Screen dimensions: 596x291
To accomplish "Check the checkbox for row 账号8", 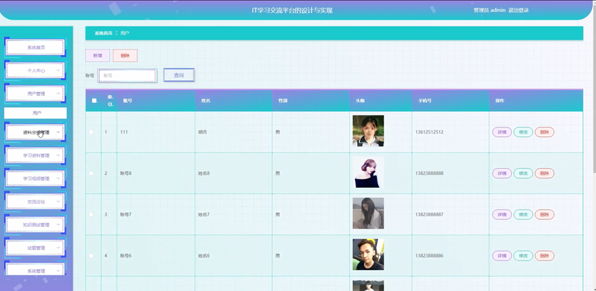I will point(91,173).
